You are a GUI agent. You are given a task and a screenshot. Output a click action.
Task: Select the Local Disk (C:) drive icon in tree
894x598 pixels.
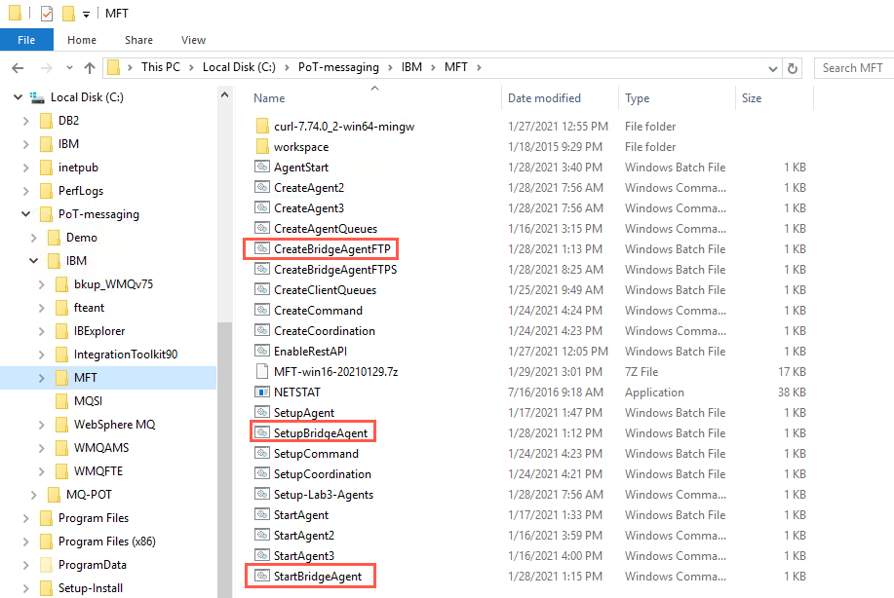tap(37, 97)
